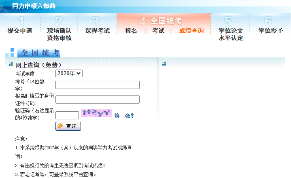
Task: Click the 身份证件号码 input field
Action: [x=98, y=100]
